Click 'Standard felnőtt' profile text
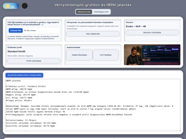This screenshot has height=139, width=186. [x=17, y=51]
